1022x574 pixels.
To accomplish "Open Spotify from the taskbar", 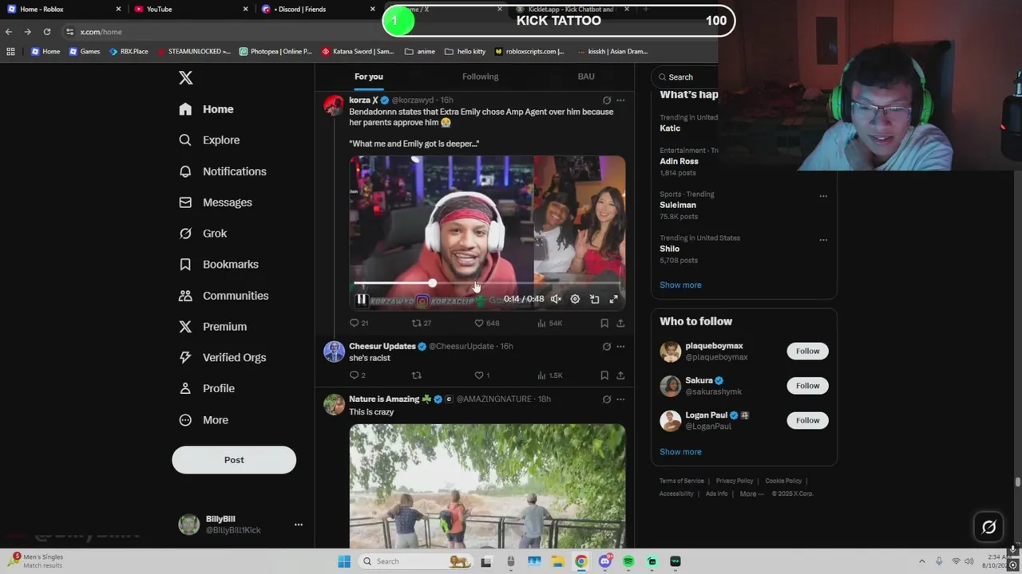I will point(628,561).
